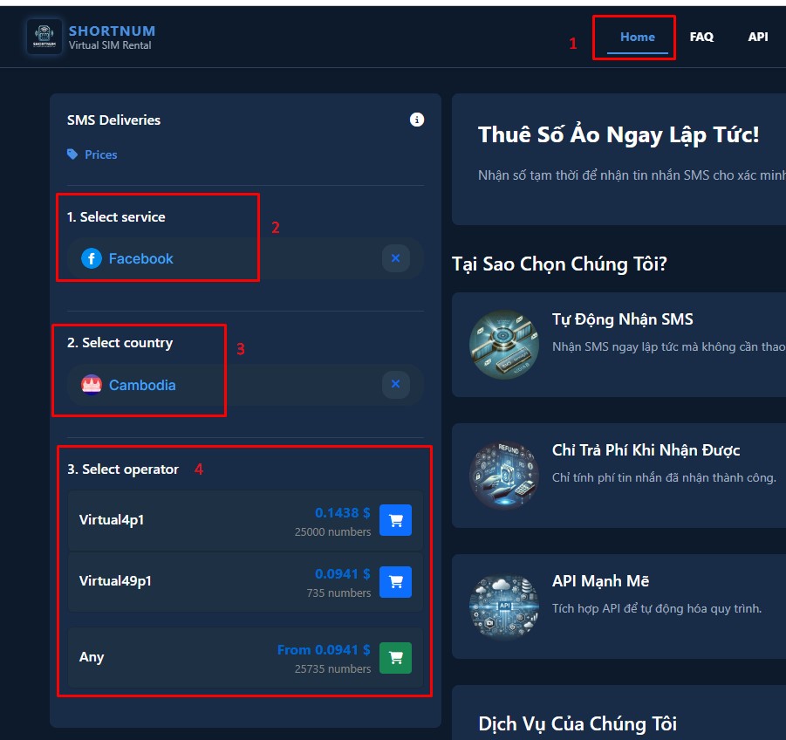The width and height of the screenshot is (786, 740).
Task: Click the price tag icon beside Prices
Action: pos(72,154)
